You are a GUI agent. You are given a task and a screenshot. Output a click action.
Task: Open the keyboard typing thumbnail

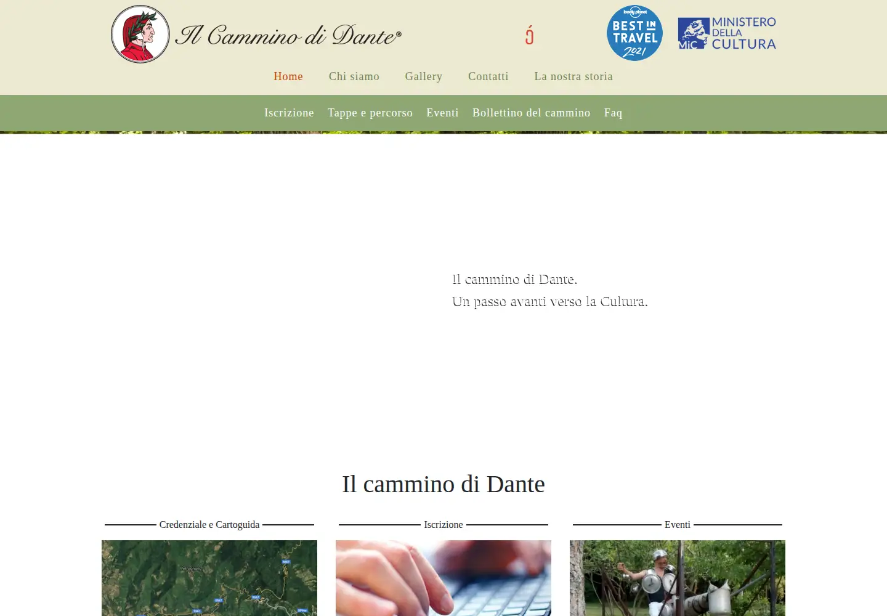[x=443, y=578]
